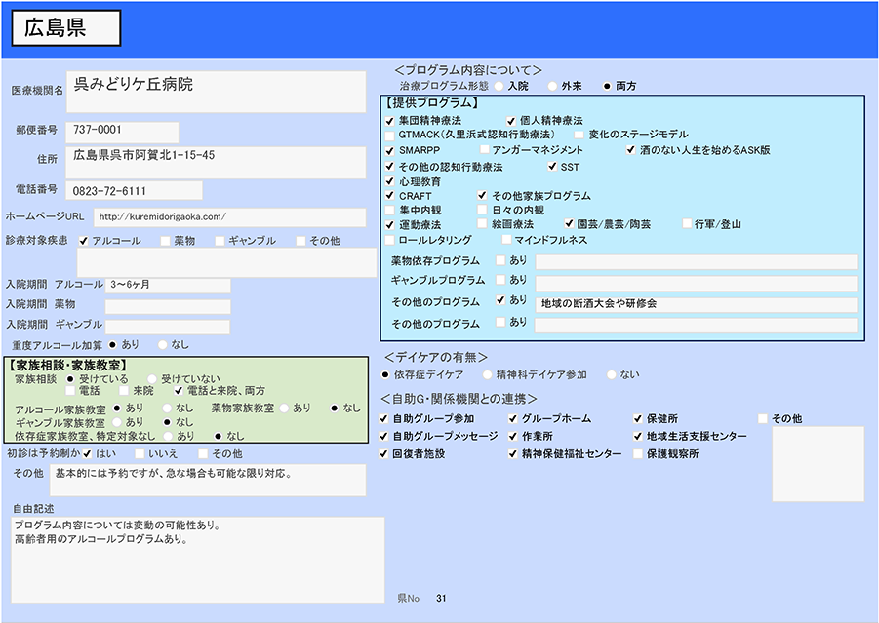The width and height of the screenshot is (879, 623).
Task: Pick なし for 重度アルコール加算
Action: [x=162, y=344]
